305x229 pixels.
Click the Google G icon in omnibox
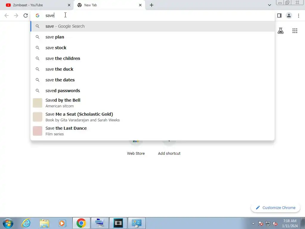[x=38, y=16]
